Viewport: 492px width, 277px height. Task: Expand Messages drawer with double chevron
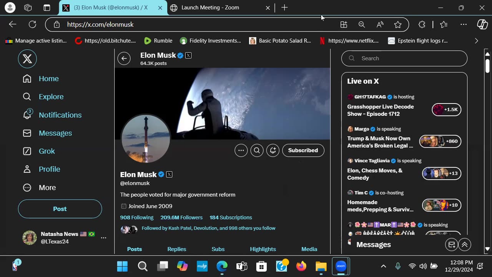pos(465,245)
